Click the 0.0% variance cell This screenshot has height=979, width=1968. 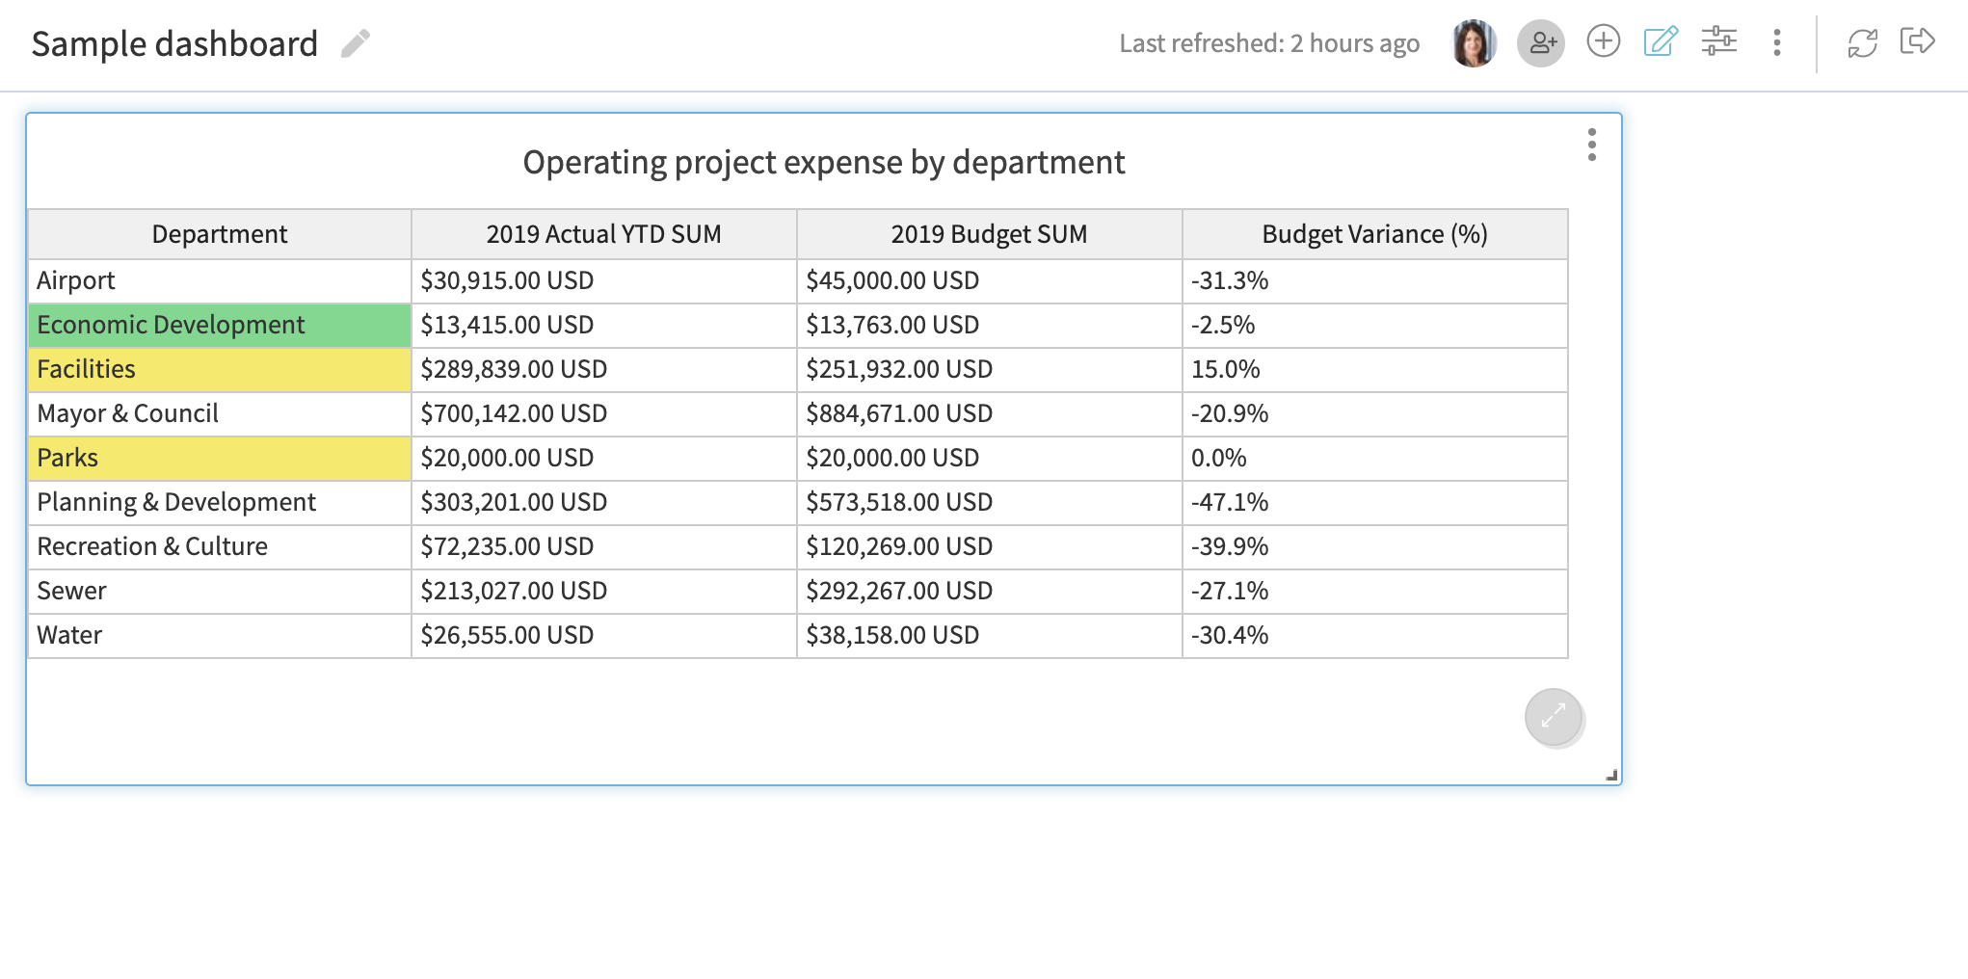coord(1375,458)
